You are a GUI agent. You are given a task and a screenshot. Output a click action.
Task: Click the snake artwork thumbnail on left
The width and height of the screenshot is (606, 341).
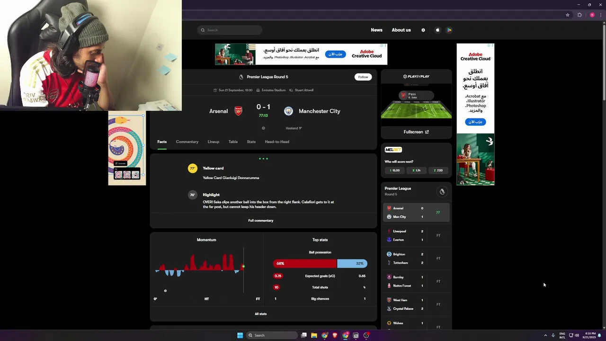127,148
